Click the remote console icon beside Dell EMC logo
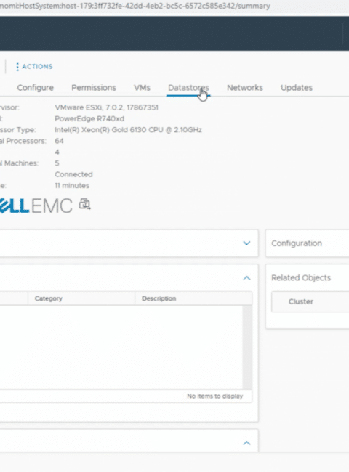349x472 pixels. [84, 204]
